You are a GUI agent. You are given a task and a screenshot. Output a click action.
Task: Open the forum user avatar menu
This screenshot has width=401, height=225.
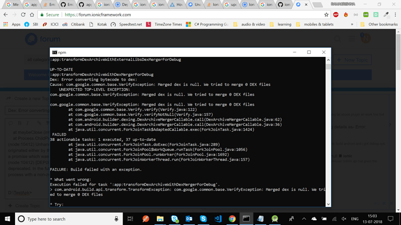[x=366, y=38]
